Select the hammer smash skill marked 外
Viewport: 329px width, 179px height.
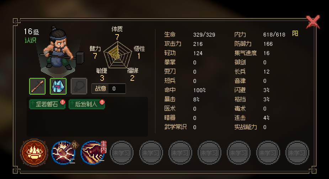pyautogui.click(x=63, y=153)
